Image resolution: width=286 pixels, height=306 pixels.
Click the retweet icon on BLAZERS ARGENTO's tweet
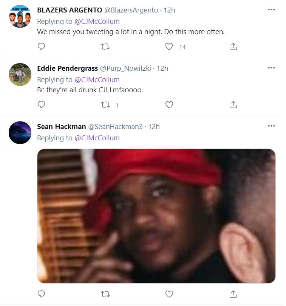tap(106, 47)
